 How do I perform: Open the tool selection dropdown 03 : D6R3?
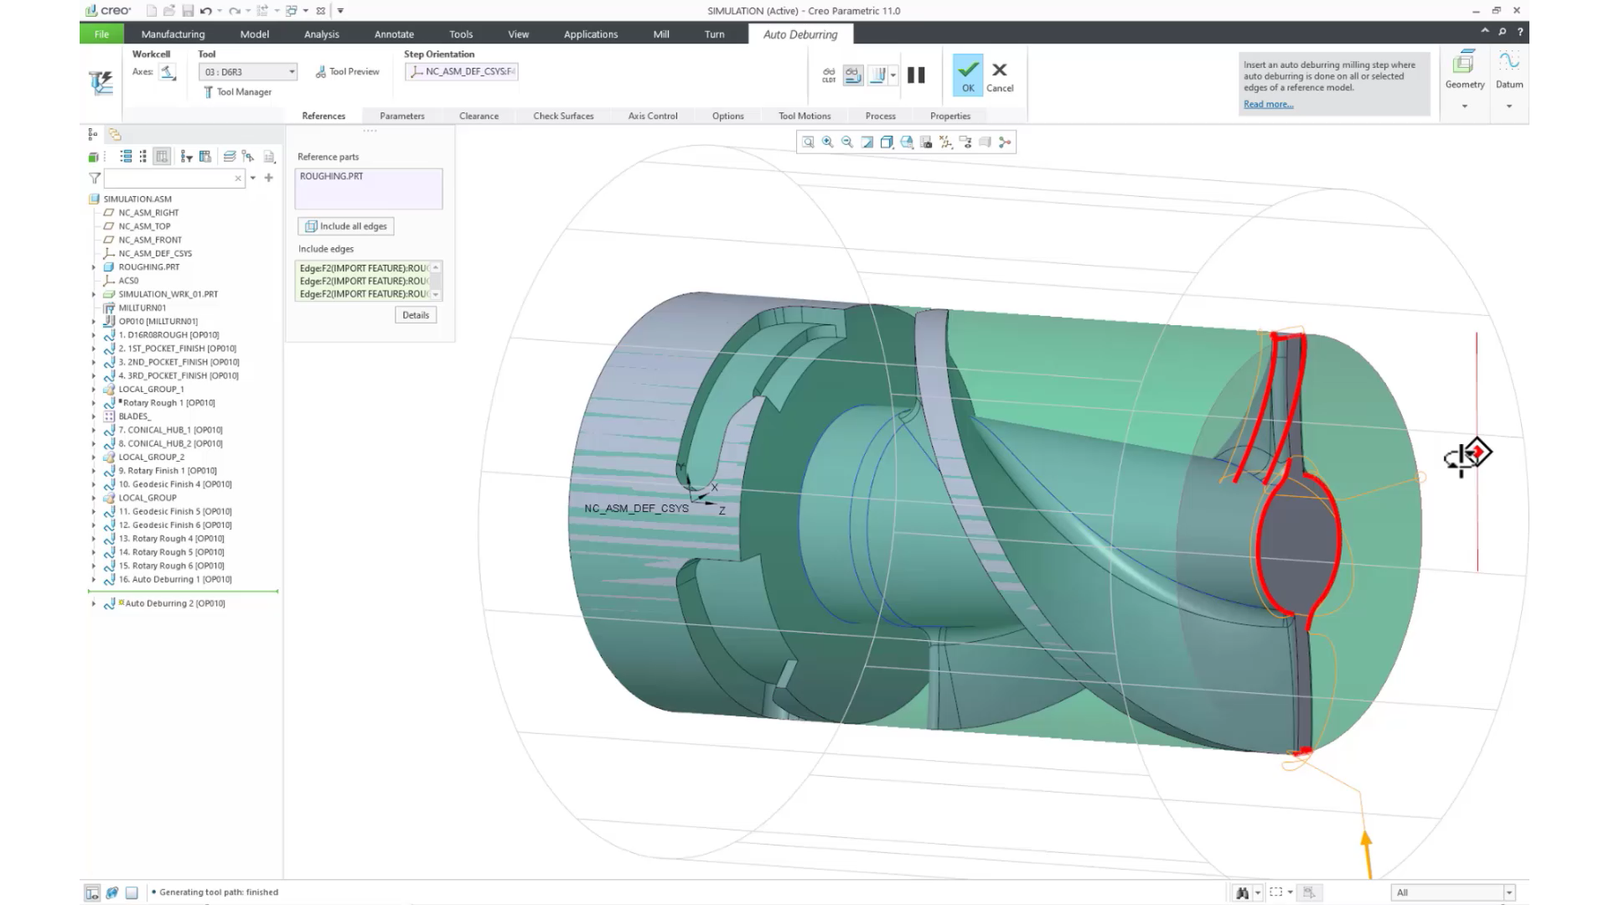(248, 72)
